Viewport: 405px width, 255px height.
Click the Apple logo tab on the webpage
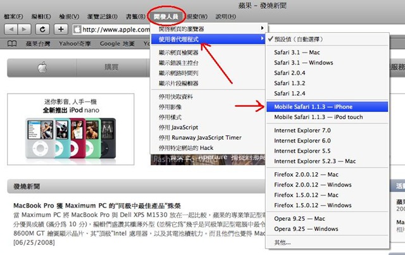click(x=42, y=68)
